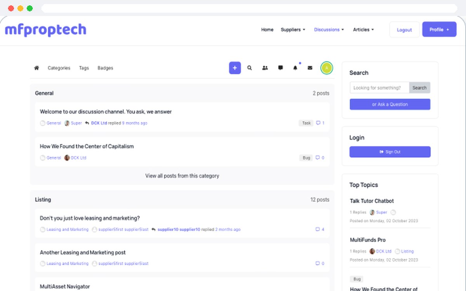
Task: Expand the Suppliers dropdown menu
Action: point(293,30)
